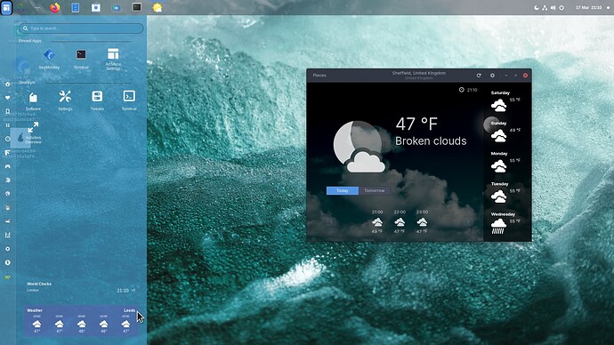Click the Saturday forecast entry
This screenshot has height=345, width=614.
pyautogui.click(x=505, y=101)
